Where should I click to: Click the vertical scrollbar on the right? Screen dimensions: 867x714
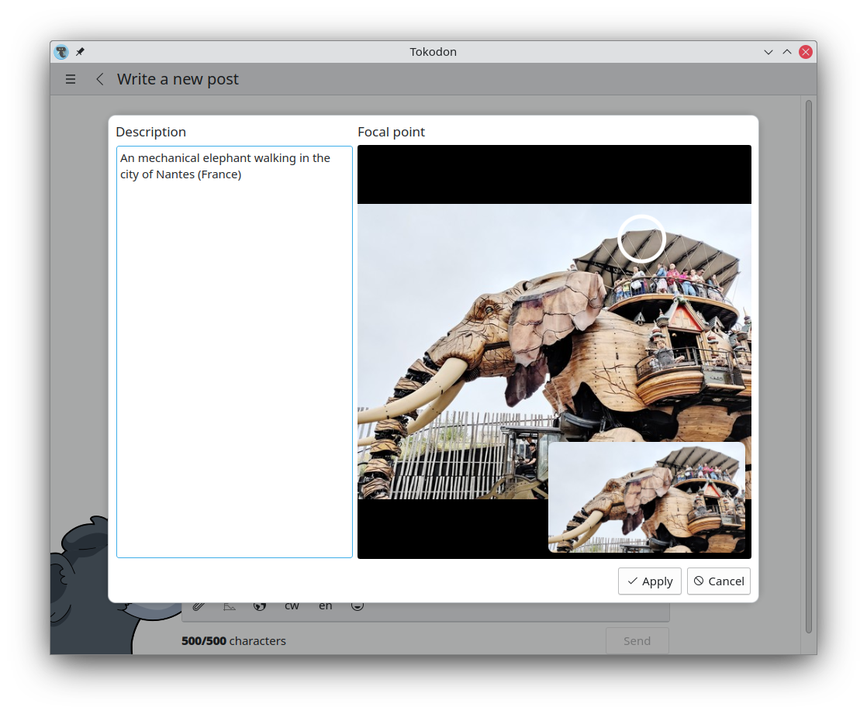(x=808, y=366)
